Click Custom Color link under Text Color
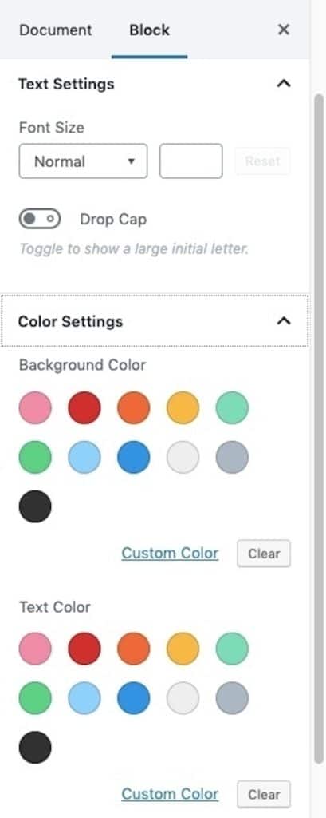The height and width of the screenshot is (818, 326). tap(170, 794)
